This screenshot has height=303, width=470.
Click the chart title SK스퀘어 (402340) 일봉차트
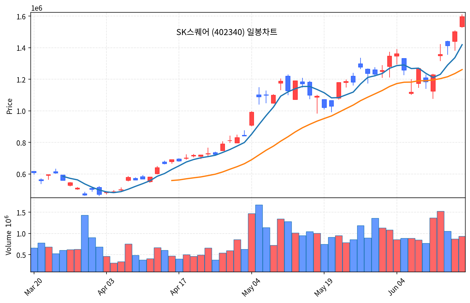coord(227,32)
